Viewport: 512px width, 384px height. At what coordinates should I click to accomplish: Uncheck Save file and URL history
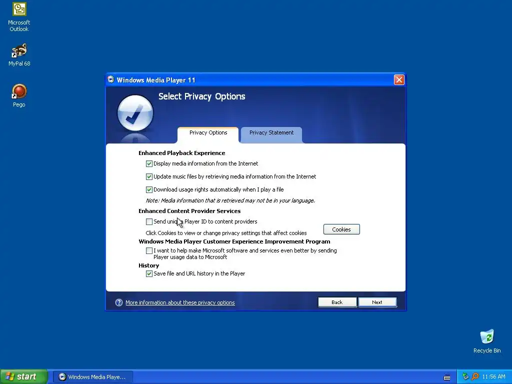coord(149,273)
